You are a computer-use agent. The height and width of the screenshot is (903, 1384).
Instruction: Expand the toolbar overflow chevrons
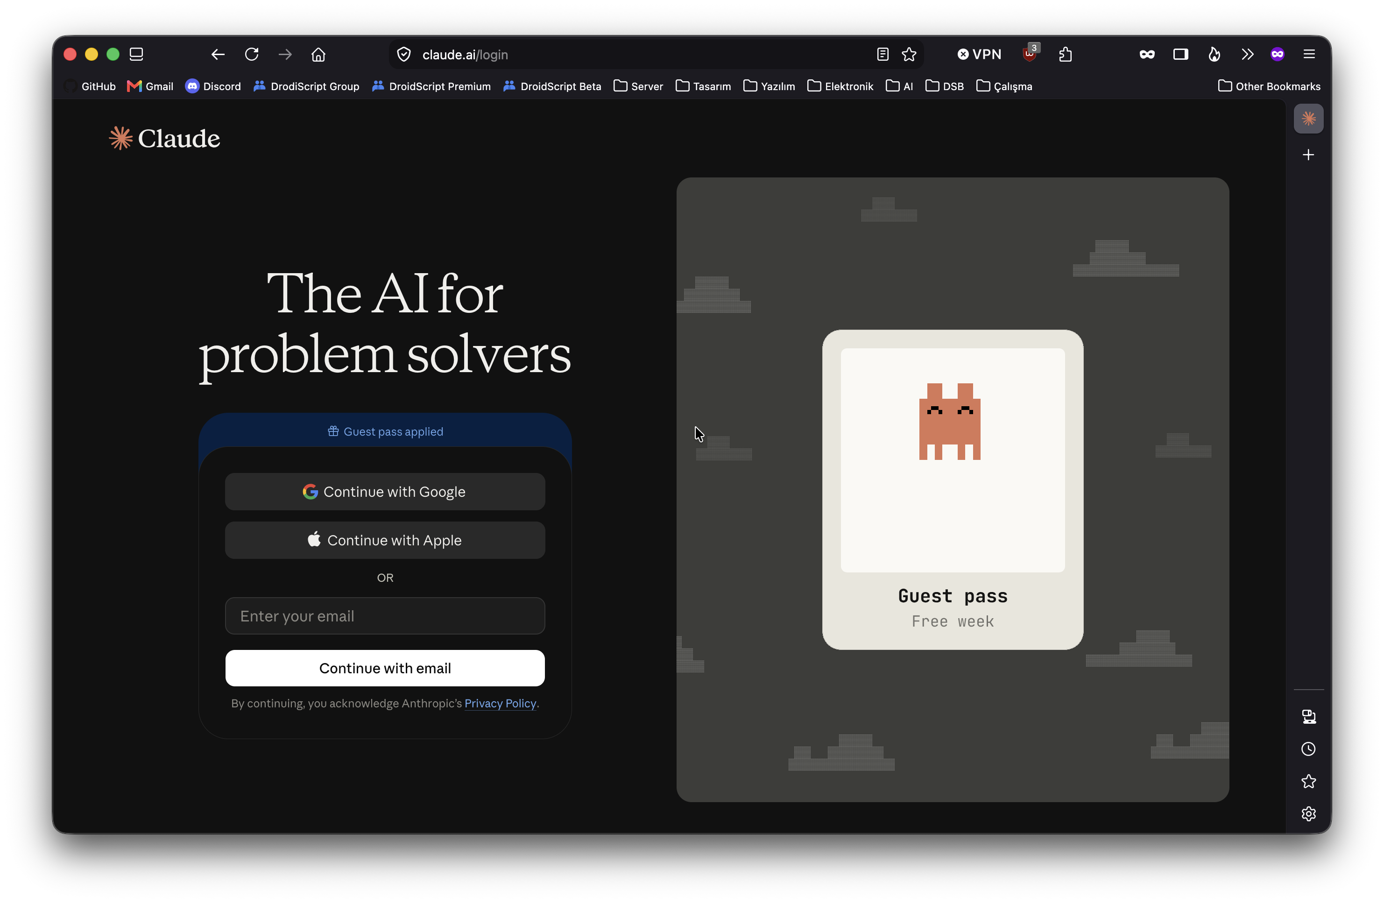(1247, 55)
